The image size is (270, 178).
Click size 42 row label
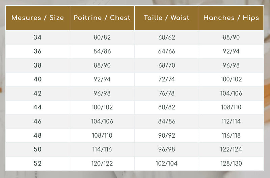point(37,93)
